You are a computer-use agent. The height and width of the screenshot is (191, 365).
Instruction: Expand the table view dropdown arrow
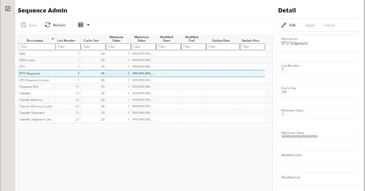(x=88, y=25)
